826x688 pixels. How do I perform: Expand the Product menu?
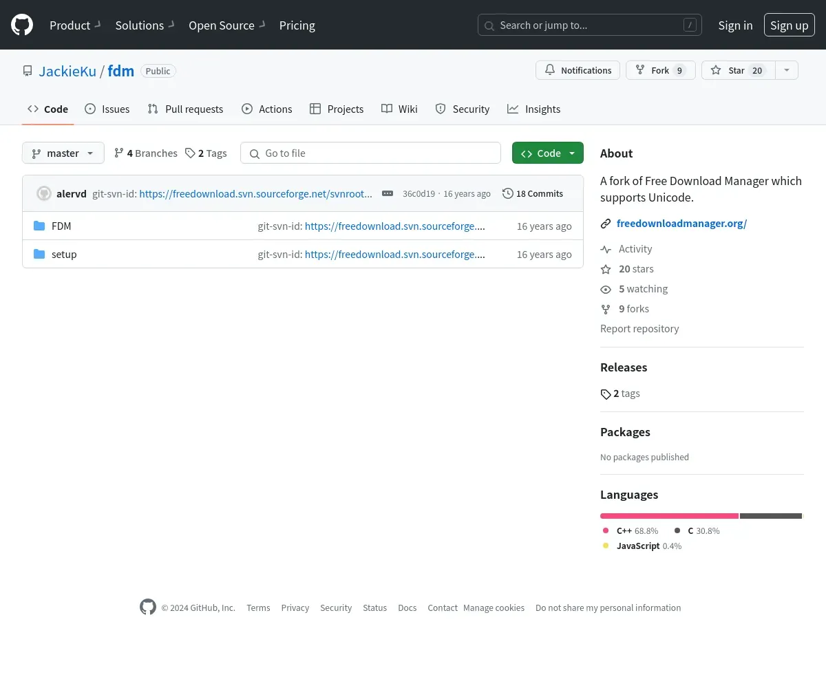click(75, 25)
